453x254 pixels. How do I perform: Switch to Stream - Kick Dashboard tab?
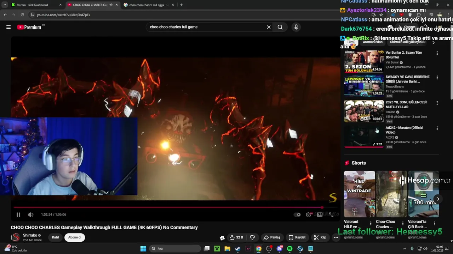pos(33,5)
